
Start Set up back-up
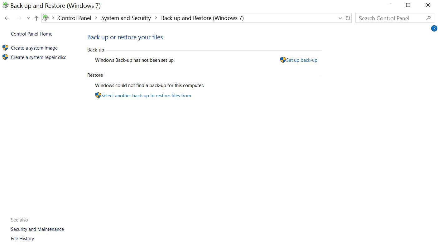301,60
